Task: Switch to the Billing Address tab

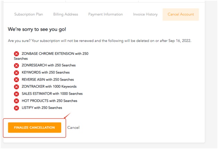Action: (66, 14)
